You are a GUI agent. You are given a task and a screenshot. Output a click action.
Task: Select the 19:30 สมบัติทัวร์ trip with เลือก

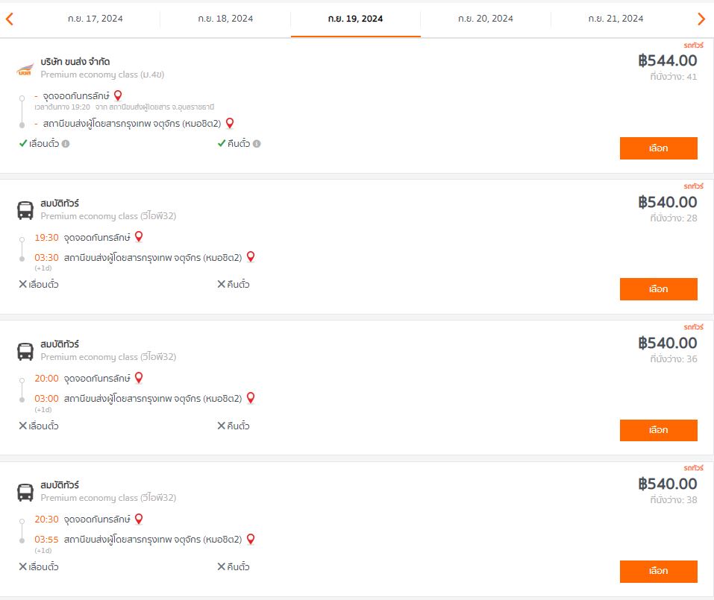658,289
